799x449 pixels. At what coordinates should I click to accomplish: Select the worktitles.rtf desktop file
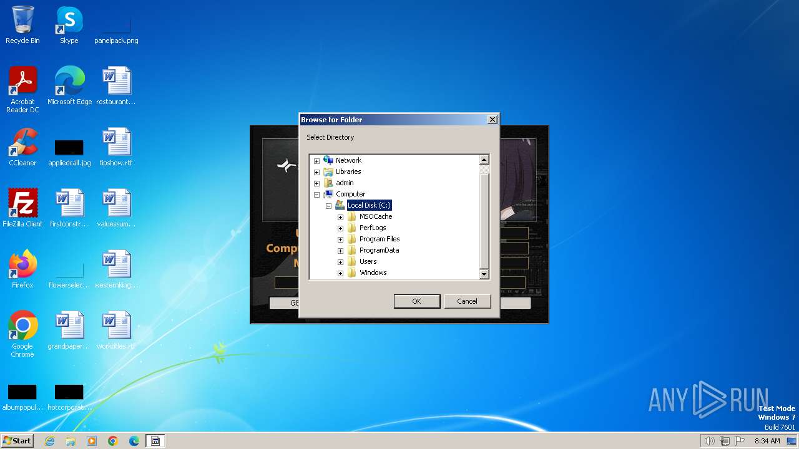coord(116,331)
